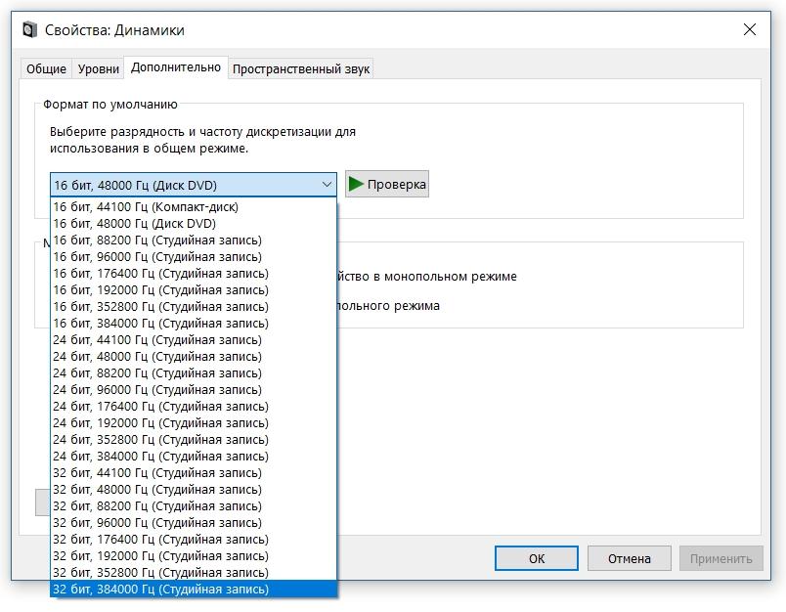Choose 16 бит, 44100 Гц (Компакт-диск)
The image size is (786, 612).
tap(146, 207)
